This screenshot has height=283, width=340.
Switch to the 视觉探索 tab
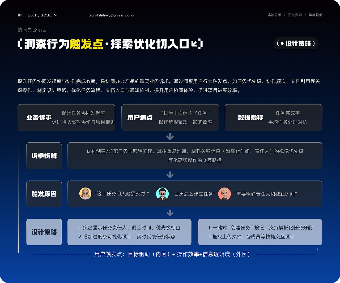pos(294,15)
